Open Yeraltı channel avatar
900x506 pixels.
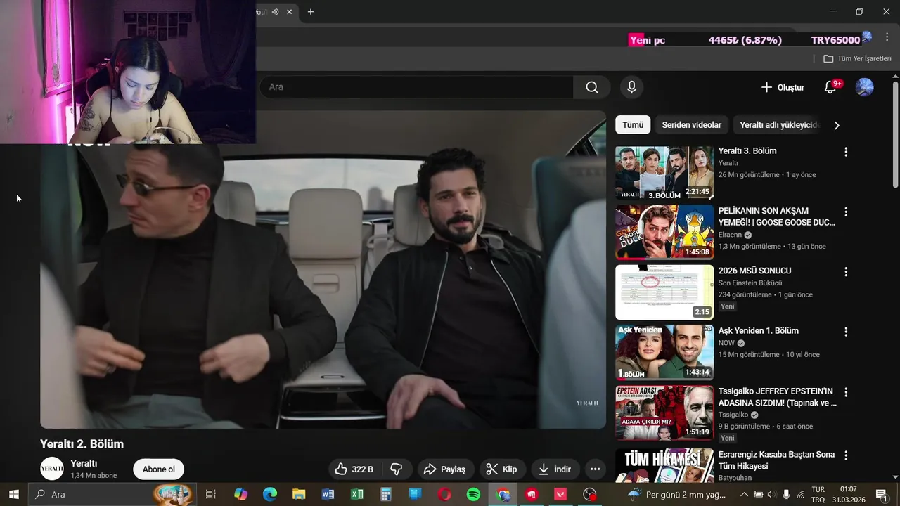[x=52, y=469]
